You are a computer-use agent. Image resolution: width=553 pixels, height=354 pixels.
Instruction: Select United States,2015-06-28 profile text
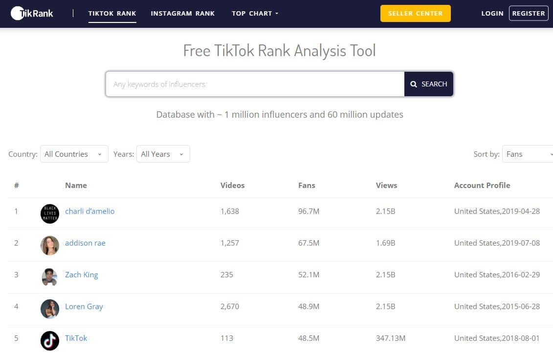tap(497, 306)
